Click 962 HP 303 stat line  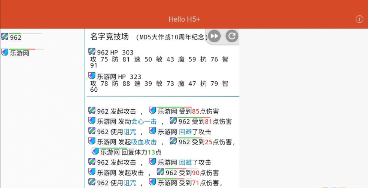coord(111,52)
